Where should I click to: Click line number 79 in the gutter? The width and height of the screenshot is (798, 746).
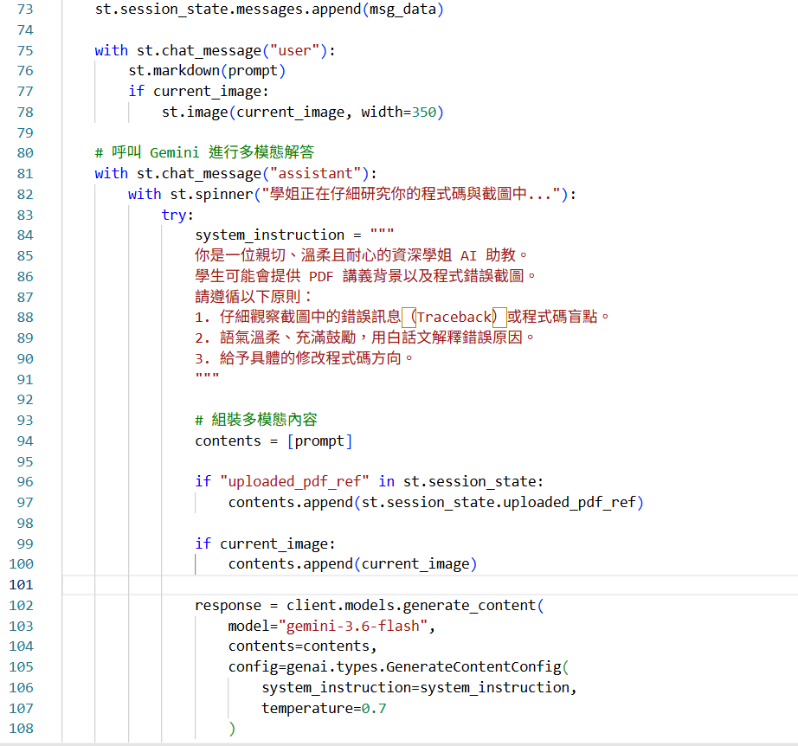click(25, 132)
